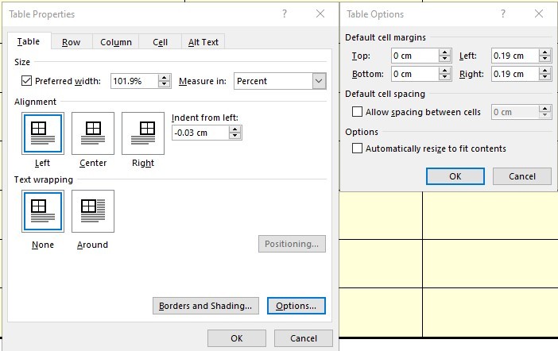Screen dimensions: 558x351
Task: Close the Table Options dialog
Action: [x=539, y=13]
